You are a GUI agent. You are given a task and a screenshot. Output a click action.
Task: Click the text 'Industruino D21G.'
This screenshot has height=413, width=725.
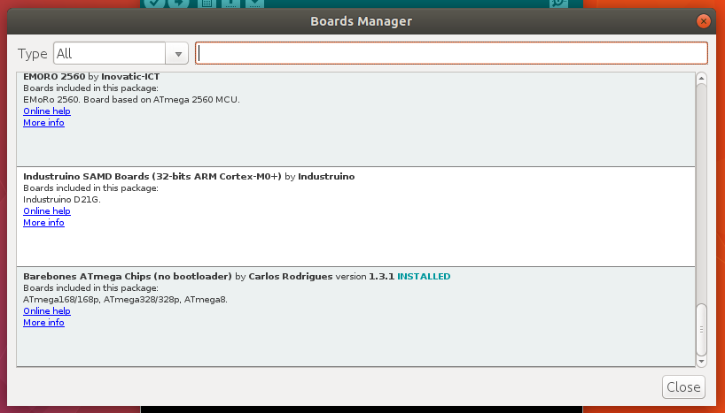click(x=62, y=199)
